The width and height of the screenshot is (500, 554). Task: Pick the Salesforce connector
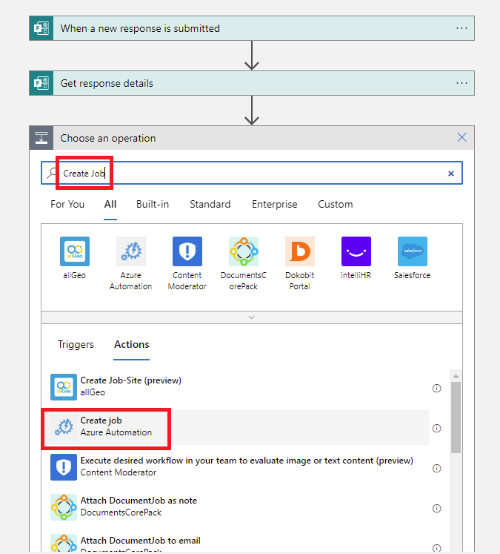click(412, 251)
